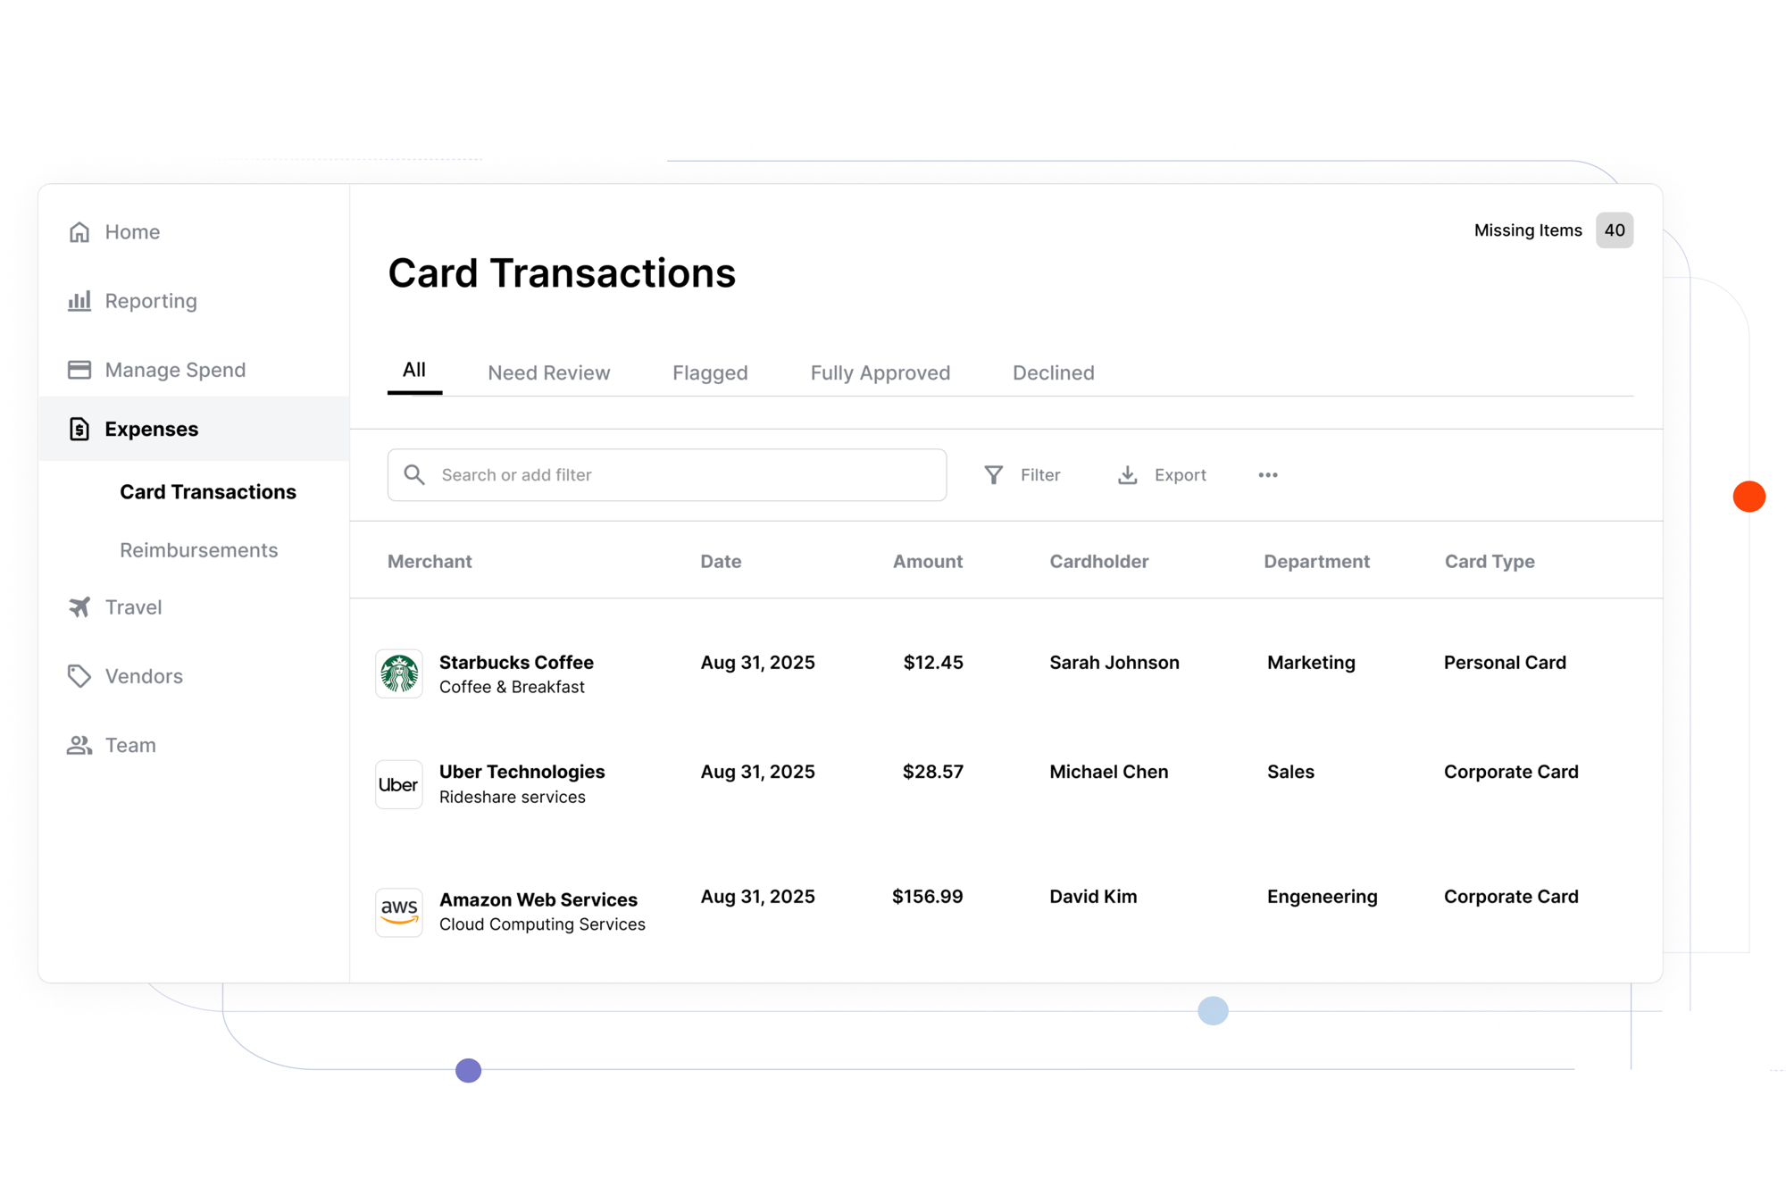Viewport: 1786px width, 1179px height.
Task: Open Card Transactions in the sidebar
Action: pos(208,491)
